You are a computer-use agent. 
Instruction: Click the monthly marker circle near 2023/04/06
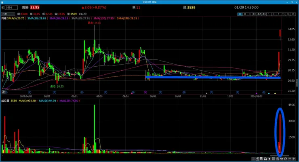(x=29, y=93)
